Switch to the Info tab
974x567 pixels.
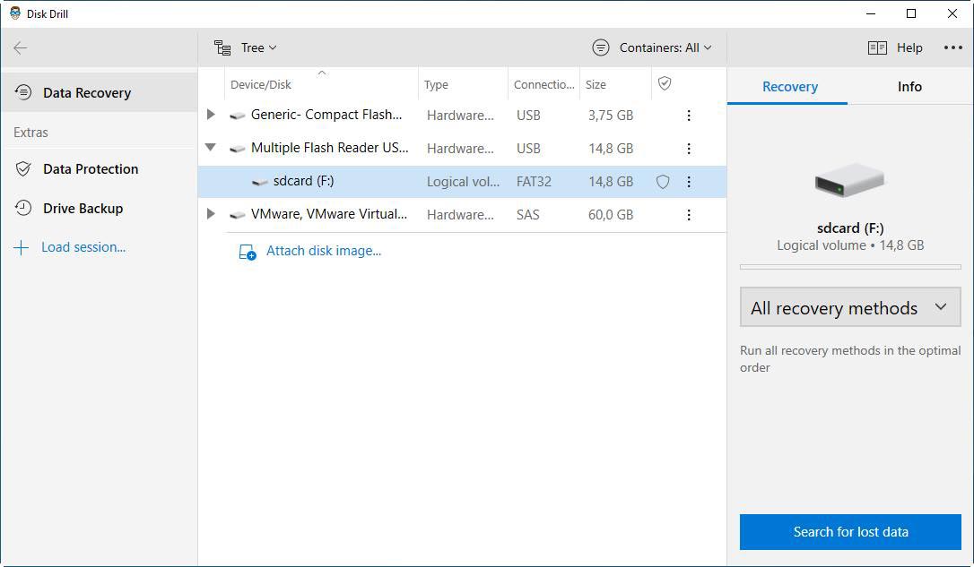[x=909, y=87]
